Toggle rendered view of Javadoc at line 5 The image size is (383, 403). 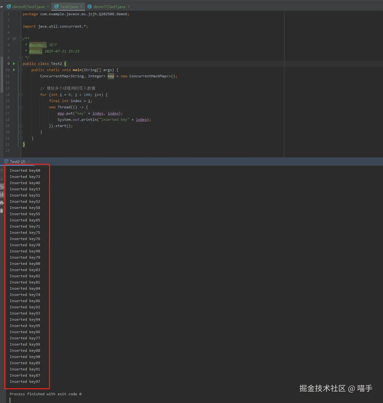pos(14,39)
